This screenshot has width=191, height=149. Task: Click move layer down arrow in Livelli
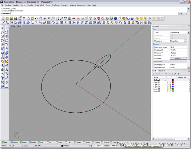coord(166,74)
